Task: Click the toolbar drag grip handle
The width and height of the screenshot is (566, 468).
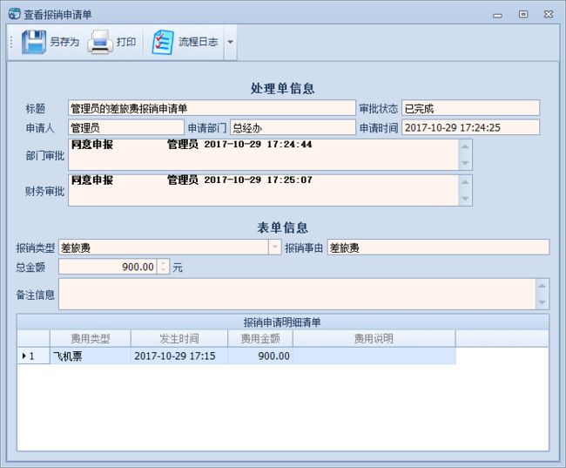Action: 11,42
